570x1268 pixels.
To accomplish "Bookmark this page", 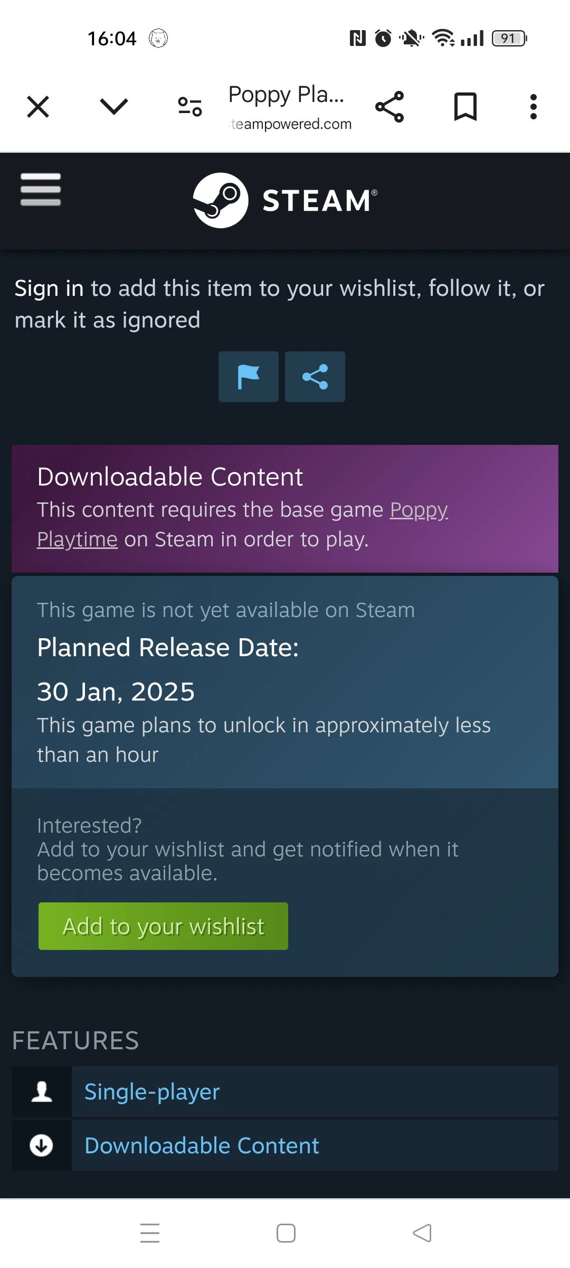I will click(465, 107).
